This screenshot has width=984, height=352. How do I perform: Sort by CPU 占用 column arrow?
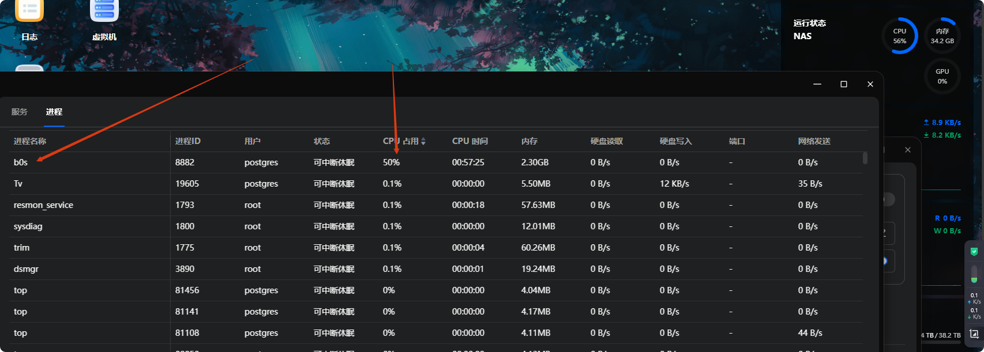click(423, 141)
